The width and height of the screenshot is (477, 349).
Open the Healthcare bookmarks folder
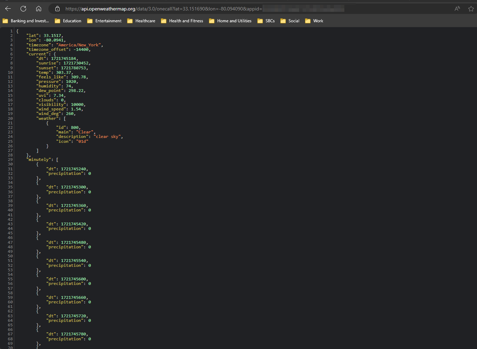pos(141,21)
